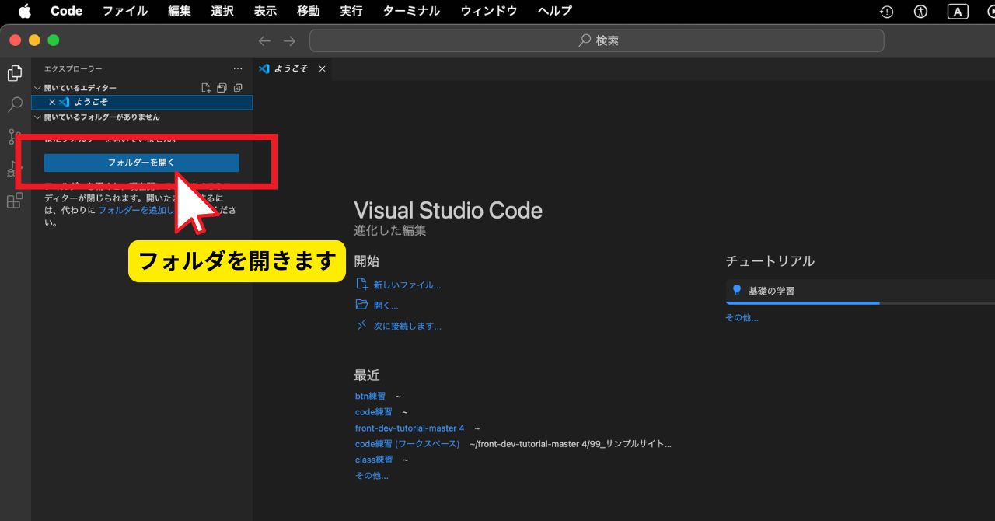
Task: Click the Time Machine menu bar icon
Action: (x=887, y=11)
